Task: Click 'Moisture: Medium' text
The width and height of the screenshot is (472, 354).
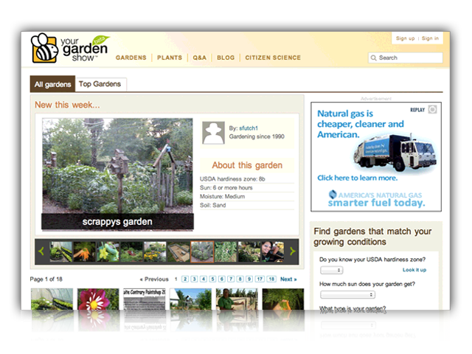Action: (222, 197)
